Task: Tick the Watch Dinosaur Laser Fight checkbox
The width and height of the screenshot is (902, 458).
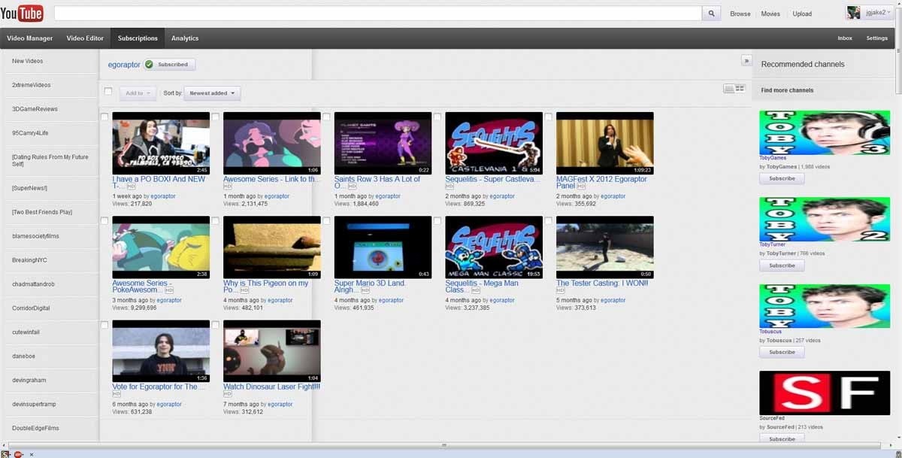Action: point(216,325)
